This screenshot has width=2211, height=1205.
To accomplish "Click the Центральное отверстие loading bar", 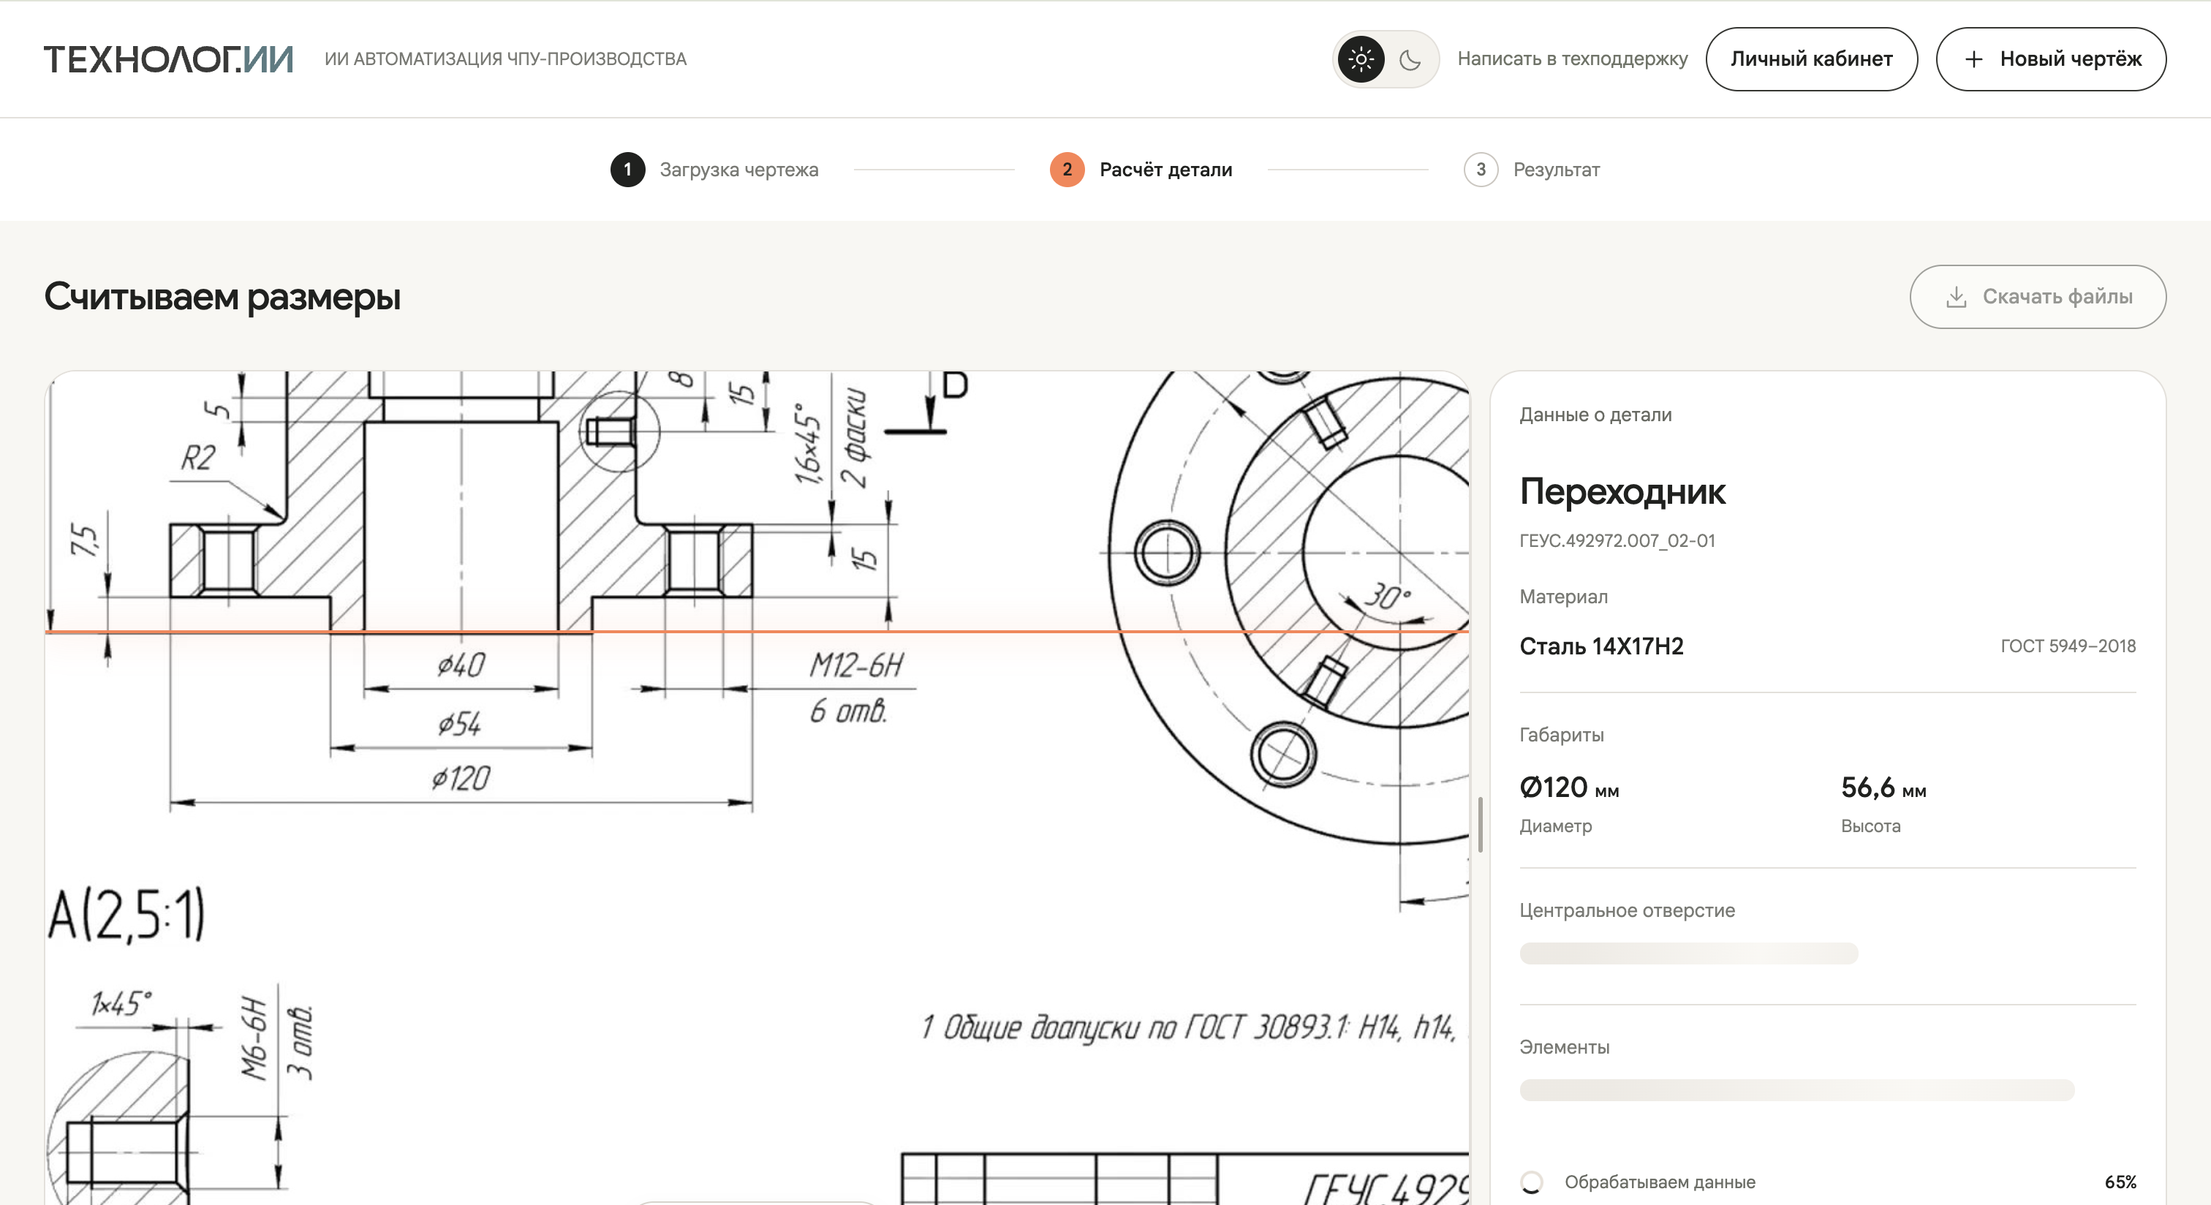I will click(x=1688, y=953).
